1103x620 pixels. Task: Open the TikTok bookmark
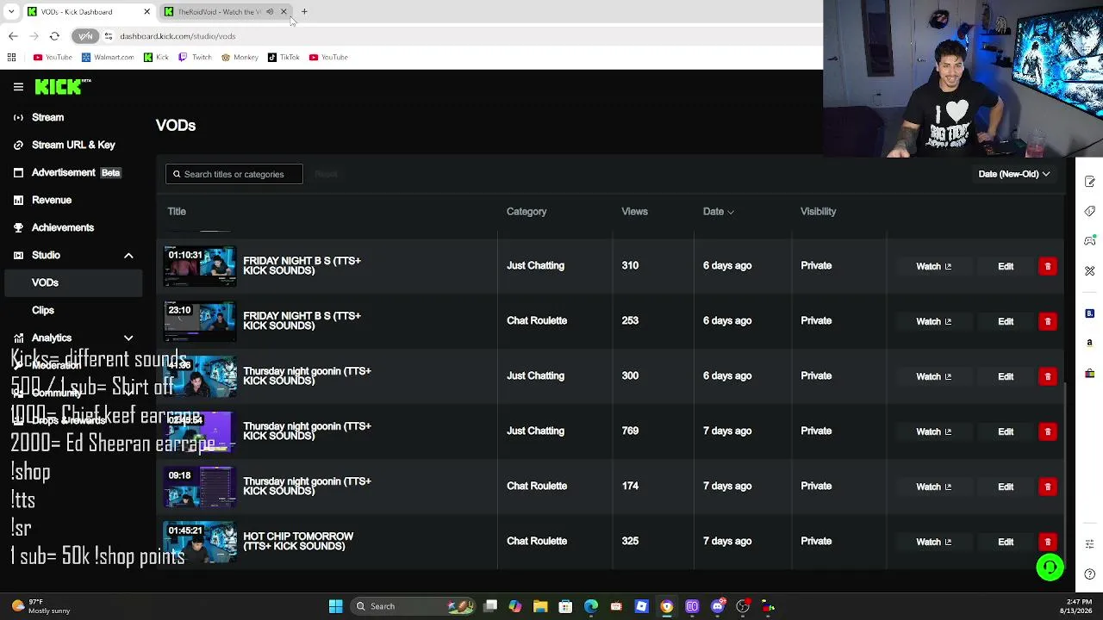tap(284, 58)
